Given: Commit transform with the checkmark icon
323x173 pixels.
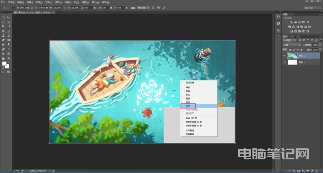Looking at the screenshot, I should pos(164,8).
